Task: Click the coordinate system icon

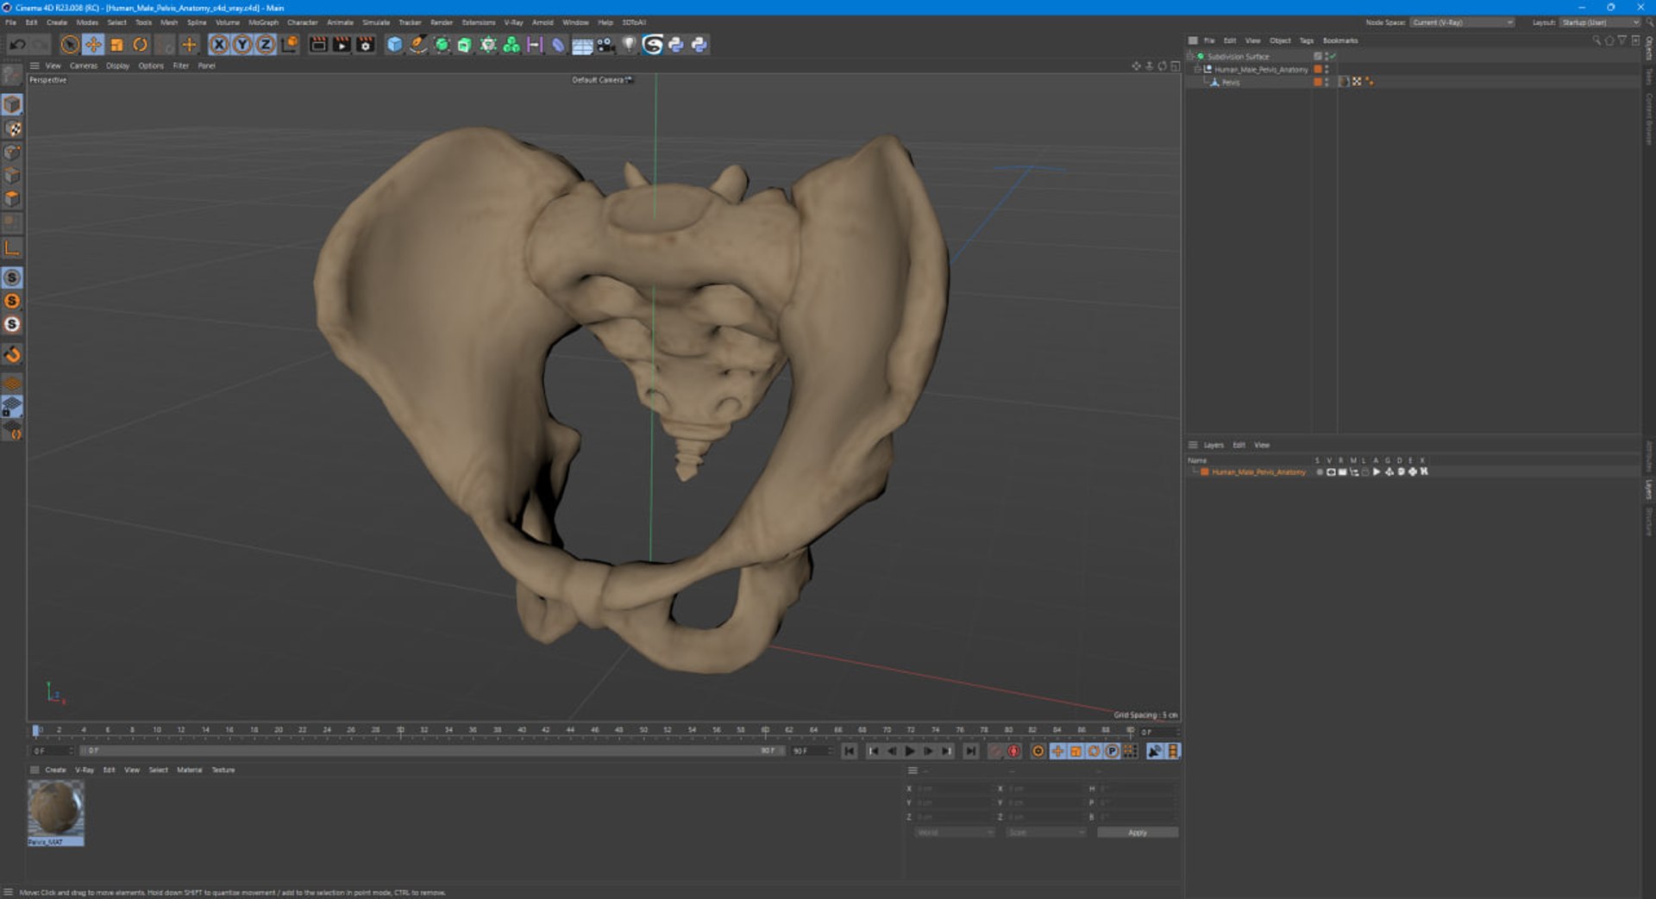Action: pyautogui.click(x=290, y=45)
